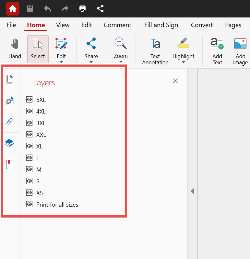Hide the Print for all sizes layer
This screenshot has width=250, height=259.
[30, 204]
